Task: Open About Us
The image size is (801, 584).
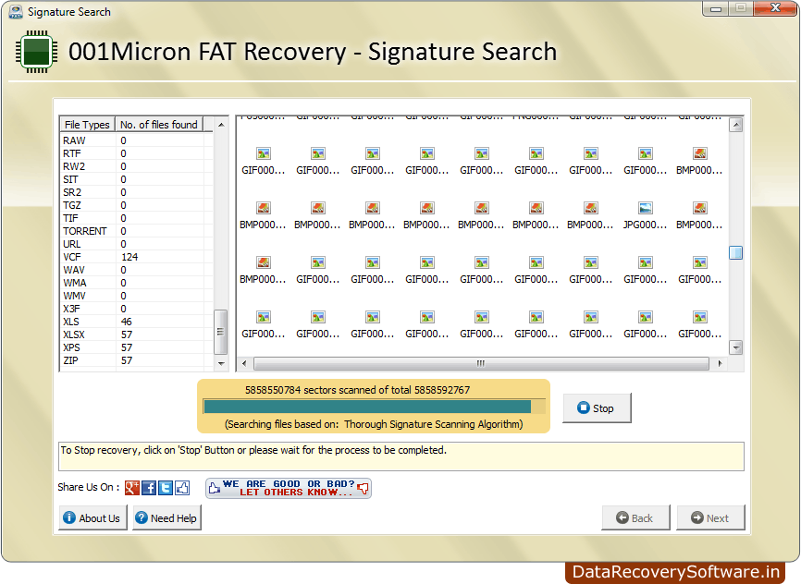Action: [x=92, y=517]
